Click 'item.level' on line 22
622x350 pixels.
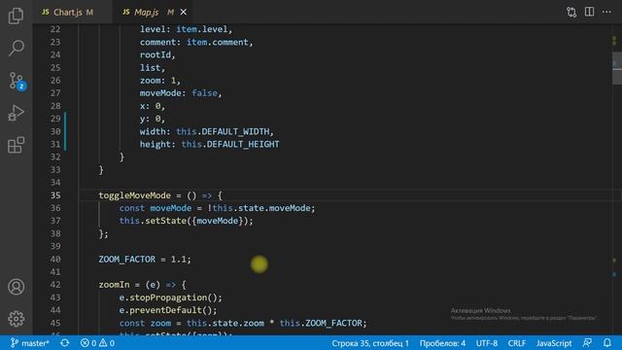[202, 29]
